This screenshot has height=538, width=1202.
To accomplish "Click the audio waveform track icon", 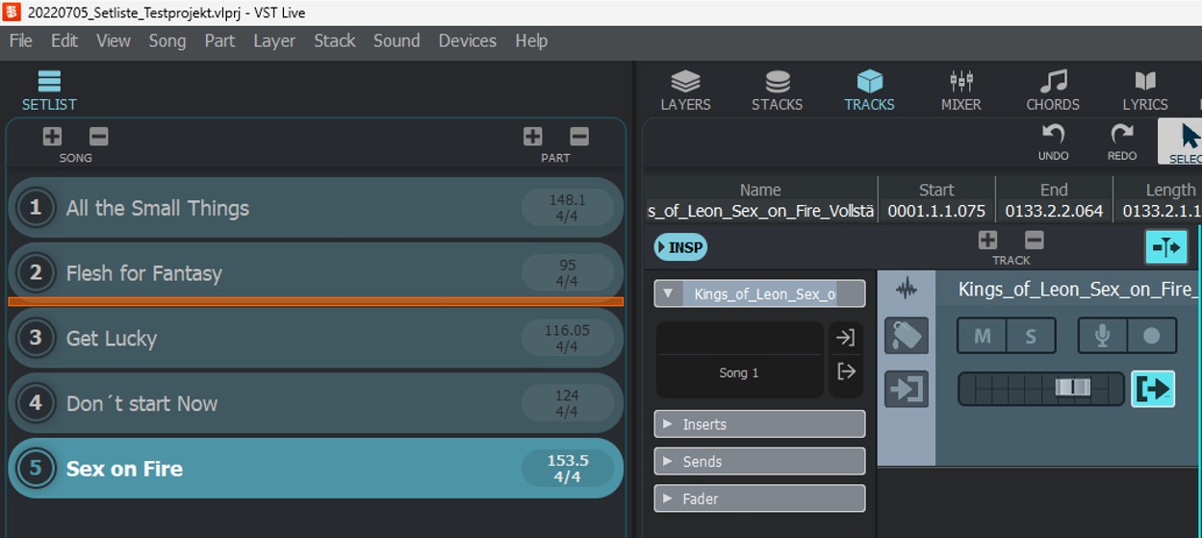I will (906, 288).
